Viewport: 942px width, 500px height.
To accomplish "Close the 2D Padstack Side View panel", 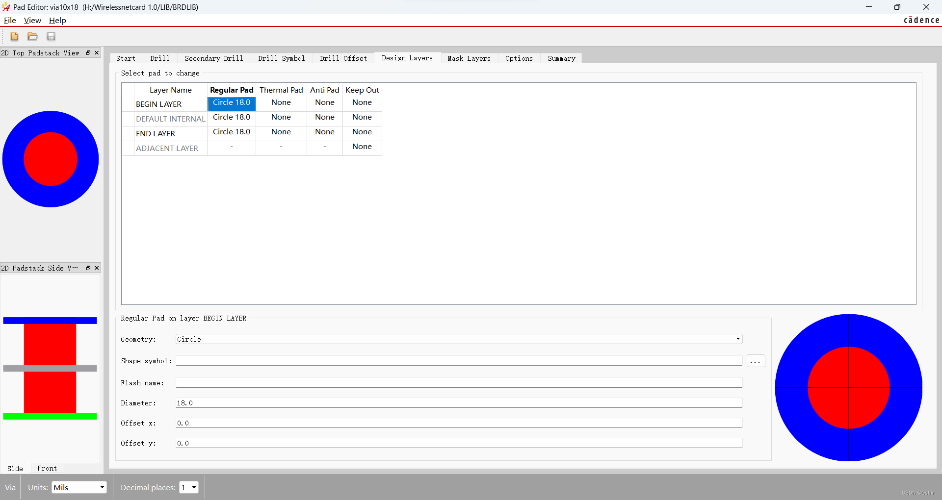I will tap(97, 268).
